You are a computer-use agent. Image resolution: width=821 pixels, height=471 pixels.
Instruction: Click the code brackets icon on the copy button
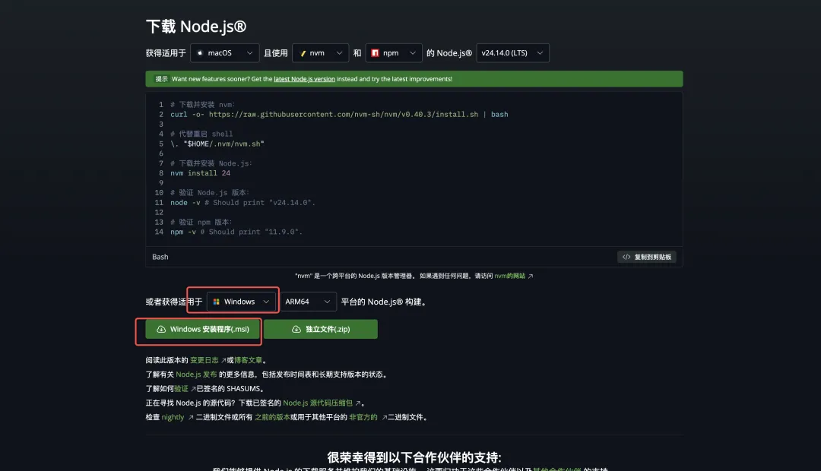[x=626, y=257]
